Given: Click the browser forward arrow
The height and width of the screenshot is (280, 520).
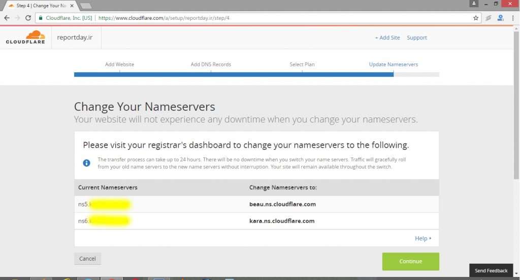Looking at the screenshot, I should pyautogui.click(x=18, y=18).
